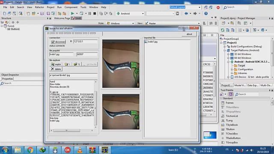The height and width of the screenshot is (154, 274).
Task: Click the blue Help question mark icon
Action: 206,13
